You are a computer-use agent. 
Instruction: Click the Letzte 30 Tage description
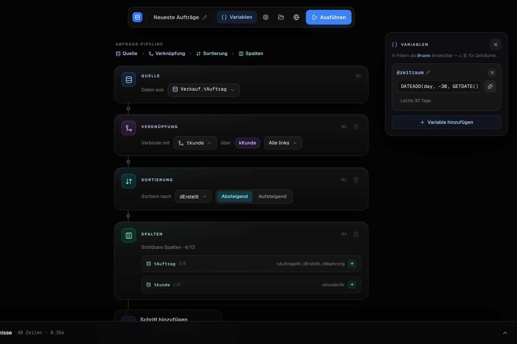click(416, 101)
